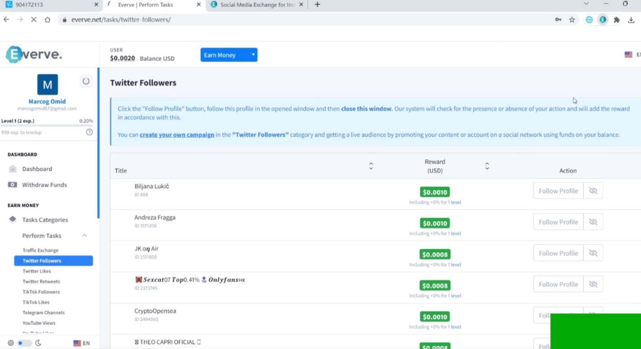The image size is (641, 349).
Task: Bookmark this page with the star icon
Action: point(572,20)
